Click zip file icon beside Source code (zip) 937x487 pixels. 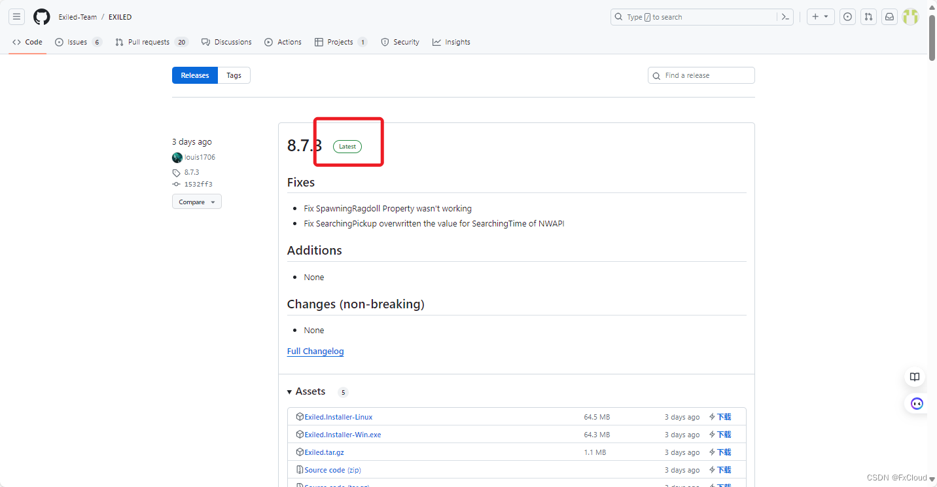click(300, 469)
